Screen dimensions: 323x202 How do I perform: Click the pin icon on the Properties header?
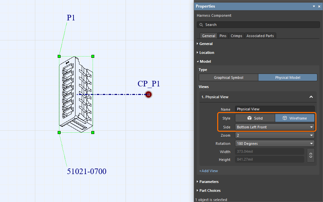314,6
